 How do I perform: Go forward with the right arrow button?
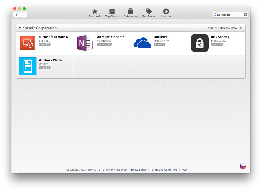(23, 15)
